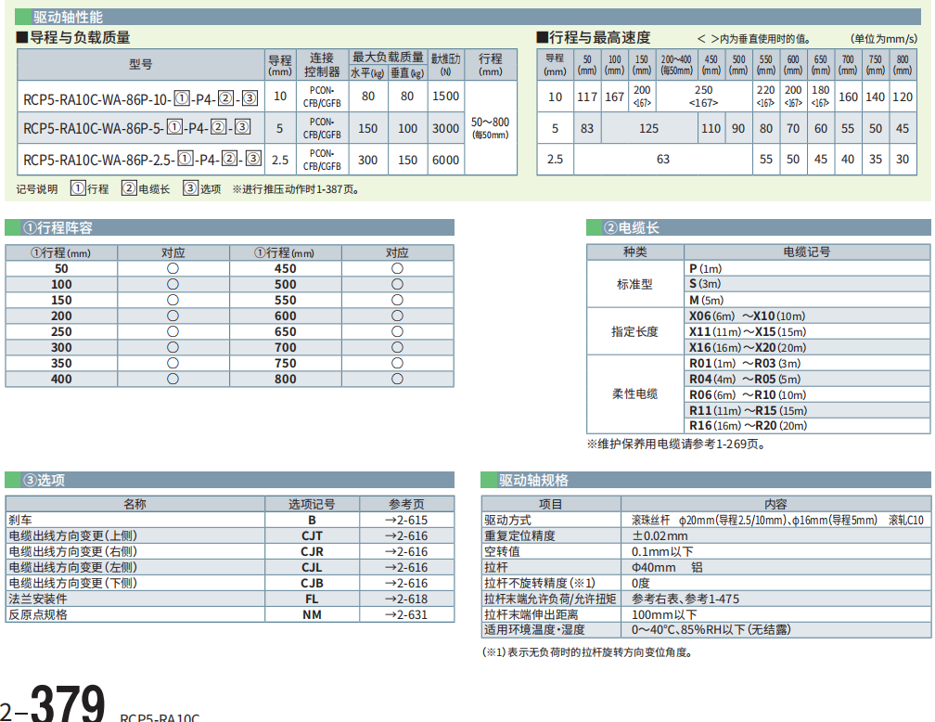Click the stroke value 450 cell
935x722 pixels.
pyautogui.click(x=286, y=268)
